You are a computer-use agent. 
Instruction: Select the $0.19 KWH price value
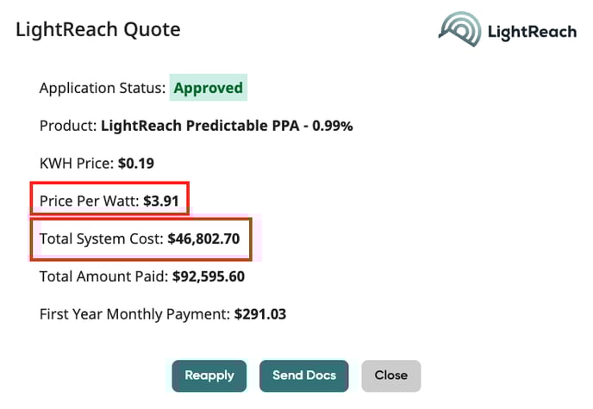136,163
